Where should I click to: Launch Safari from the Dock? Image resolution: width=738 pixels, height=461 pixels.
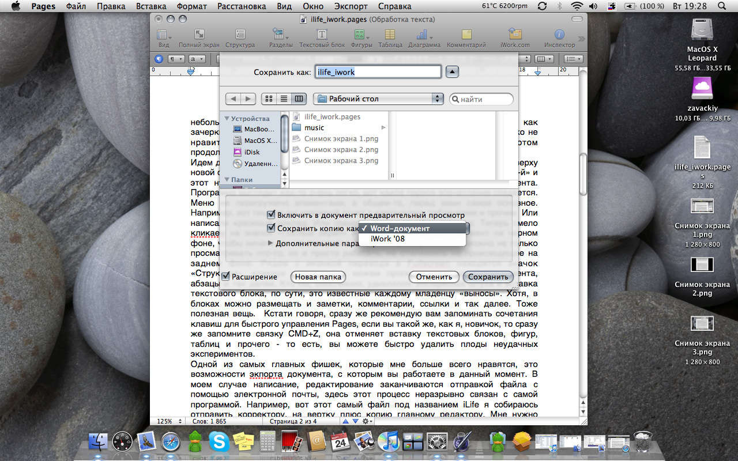pos(172,442)
